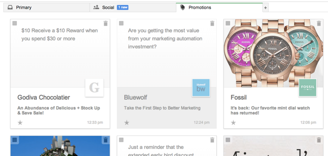Click the Godiva 'G' sender logo
This screenshot has width=328, height=156.
(94, 88)
